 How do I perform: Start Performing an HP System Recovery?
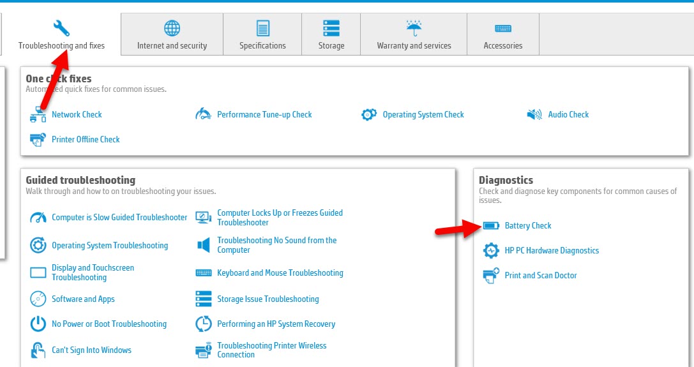coord(276,324)
